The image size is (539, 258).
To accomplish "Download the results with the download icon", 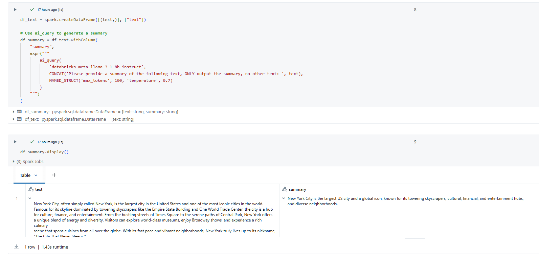I will tap(16, 247).
